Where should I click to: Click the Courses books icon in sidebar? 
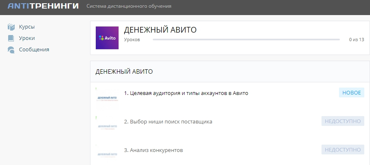[11, 27]
